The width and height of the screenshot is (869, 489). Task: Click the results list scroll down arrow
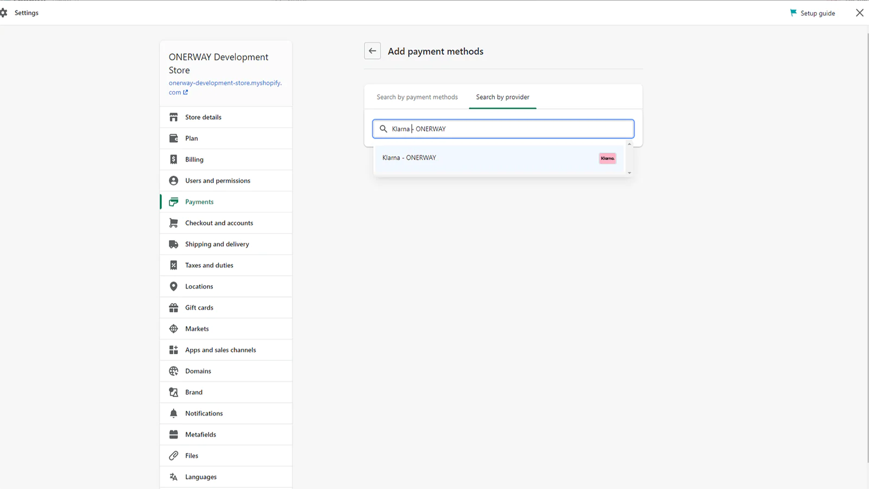629,173
